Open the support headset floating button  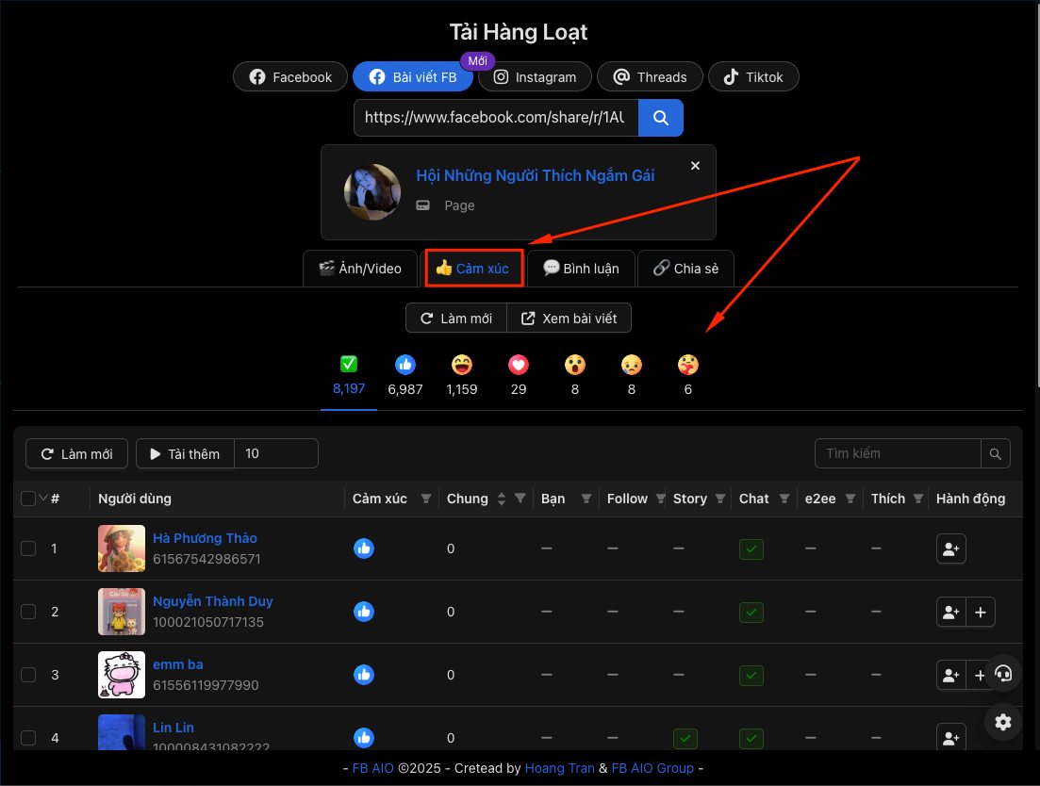coord(1003,674)
